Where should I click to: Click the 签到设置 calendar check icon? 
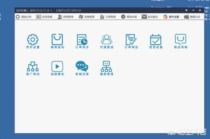click(156, 39)
